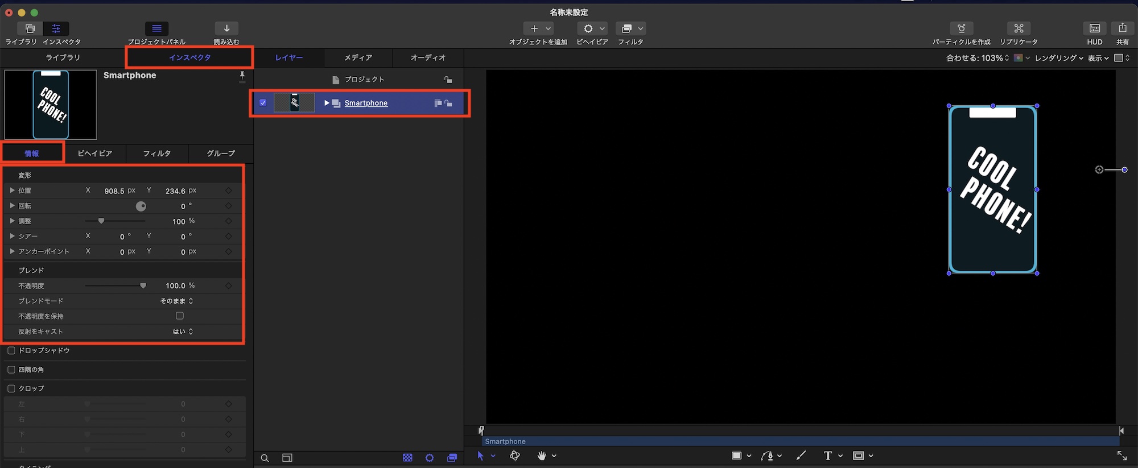Screen dimensions: 1138x468
Task: Click the Replicator icon in toolbar
Action: point(1019,28)
